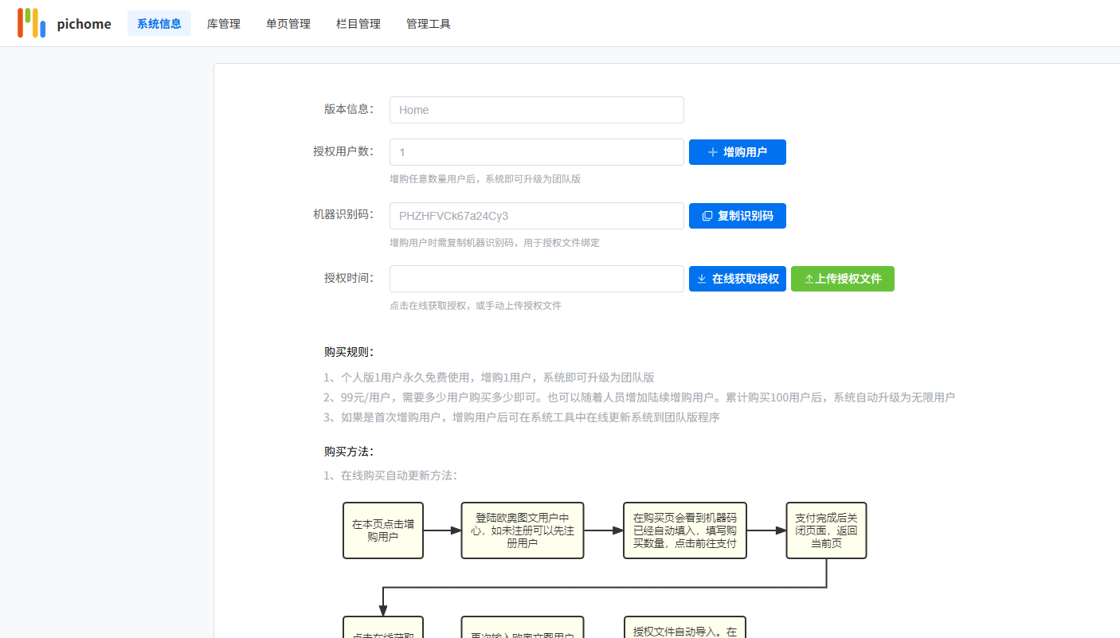Click the 版本信息 input field

point(537,110)
